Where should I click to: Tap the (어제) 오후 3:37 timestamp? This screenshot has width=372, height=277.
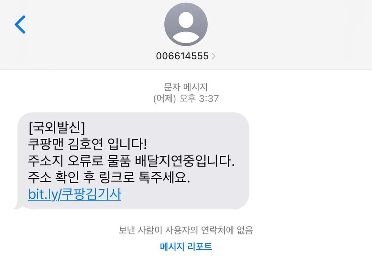pos(186,98)
